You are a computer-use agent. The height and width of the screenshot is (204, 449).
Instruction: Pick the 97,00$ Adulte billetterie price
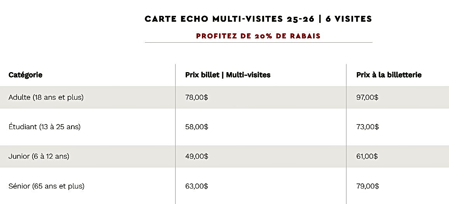point(367,97)
